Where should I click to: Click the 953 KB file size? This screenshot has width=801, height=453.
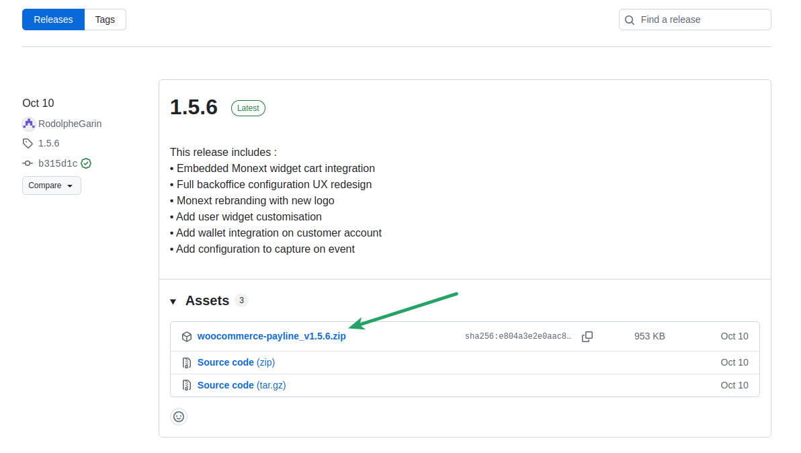(649, 336)
